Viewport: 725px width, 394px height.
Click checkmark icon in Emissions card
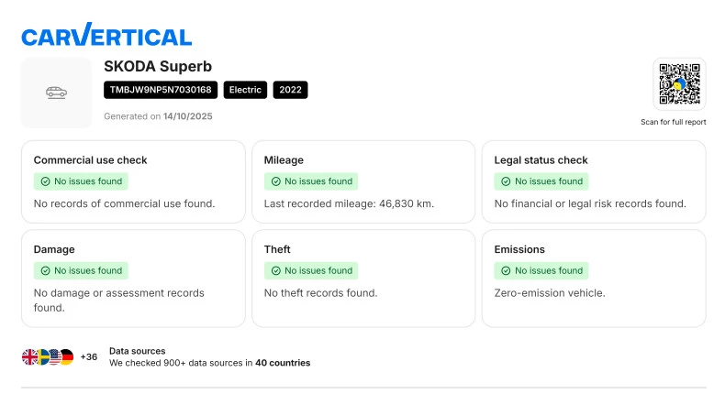coord(506,270)
